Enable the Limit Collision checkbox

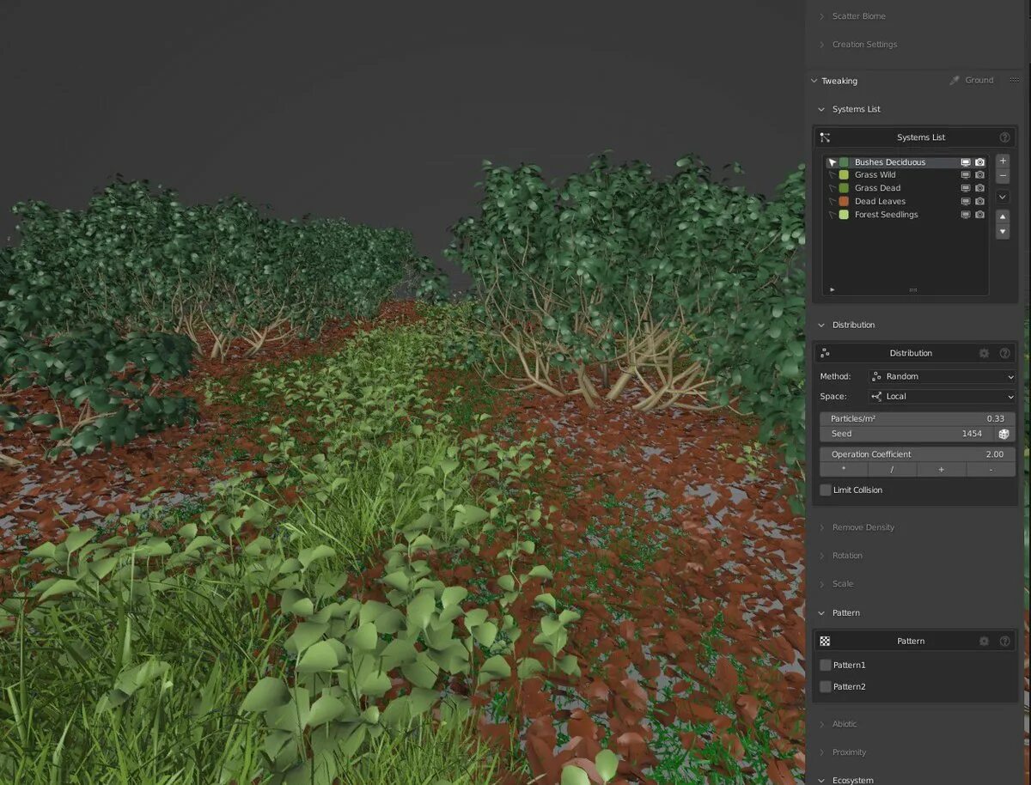tap(826, 490)
